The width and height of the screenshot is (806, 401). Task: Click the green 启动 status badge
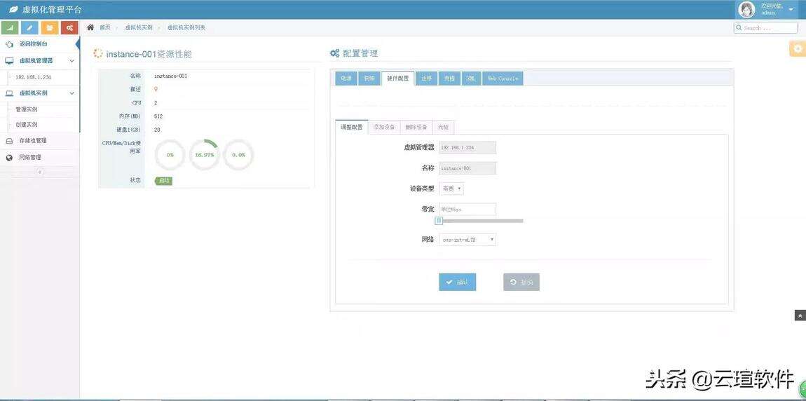click(163, 180)
